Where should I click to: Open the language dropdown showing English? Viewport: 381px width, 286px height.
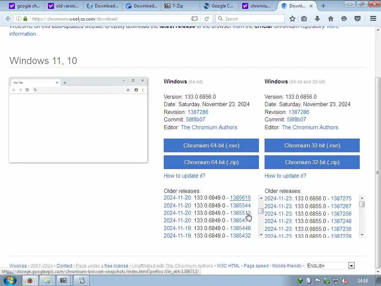(x=330, y=266)
